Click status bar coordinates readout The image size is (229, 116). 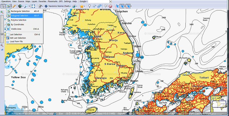click(26, 113)
